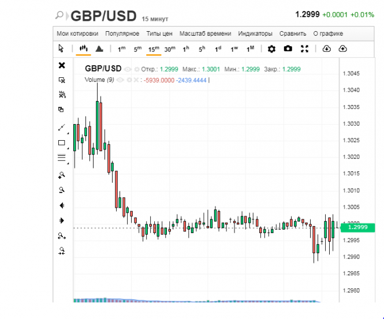The image size is (384, 319).
Task: Expand trend line tool options arrow
Action: click(68, 133)
